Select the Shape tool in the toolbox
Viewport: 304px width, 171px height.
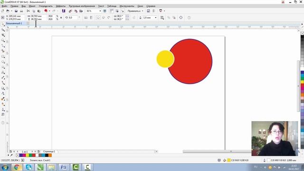click(3, 30)
